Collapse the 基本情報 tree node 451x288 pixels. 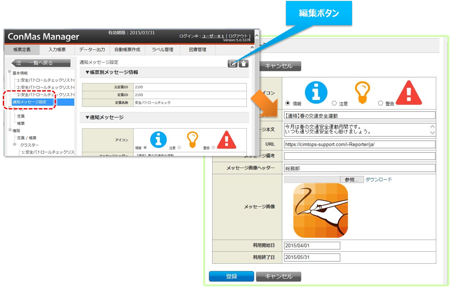coord(9,72)
